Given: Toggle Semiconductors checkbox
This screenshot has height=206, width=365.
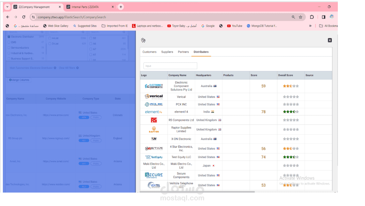Looking at the screenshot, I should (x=9, y=48).
